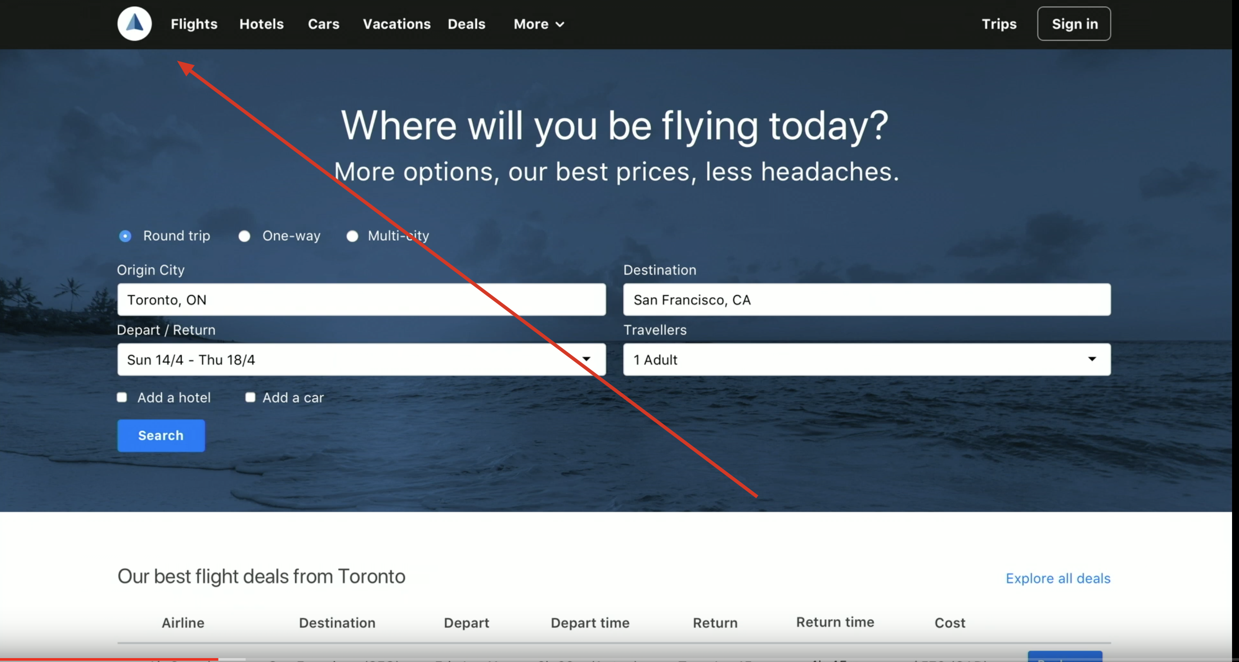The width and height of the screenshot is (1239, 662).
Task: Navigate to the Cars section
Action: point(323,24)
